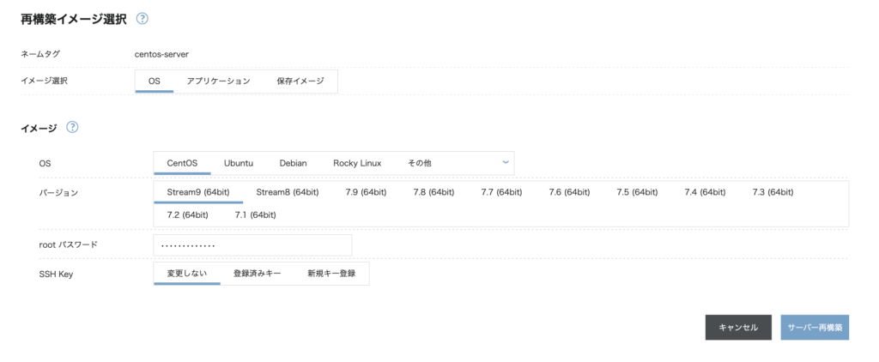
Task: Select version 7.2 (64bit)
Action: pyautogui.click(x=188, y=214)
